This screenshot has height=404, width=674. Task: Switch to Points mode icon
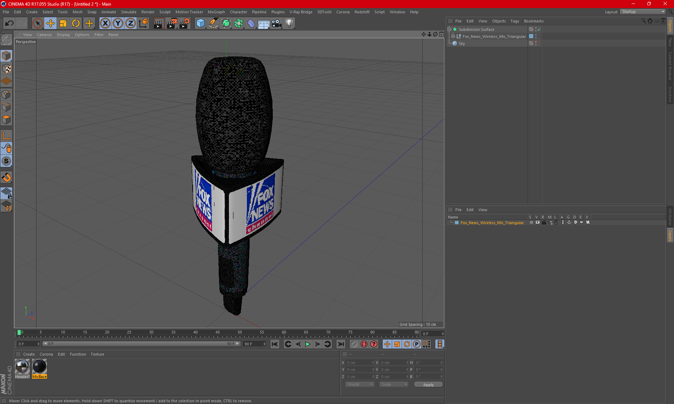pyautogui.click(x=6, y=94)
